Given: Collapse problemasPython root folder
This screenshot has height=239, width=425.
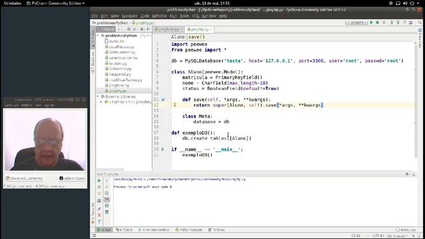Looking at the screenshot, I should pos(98,35).
